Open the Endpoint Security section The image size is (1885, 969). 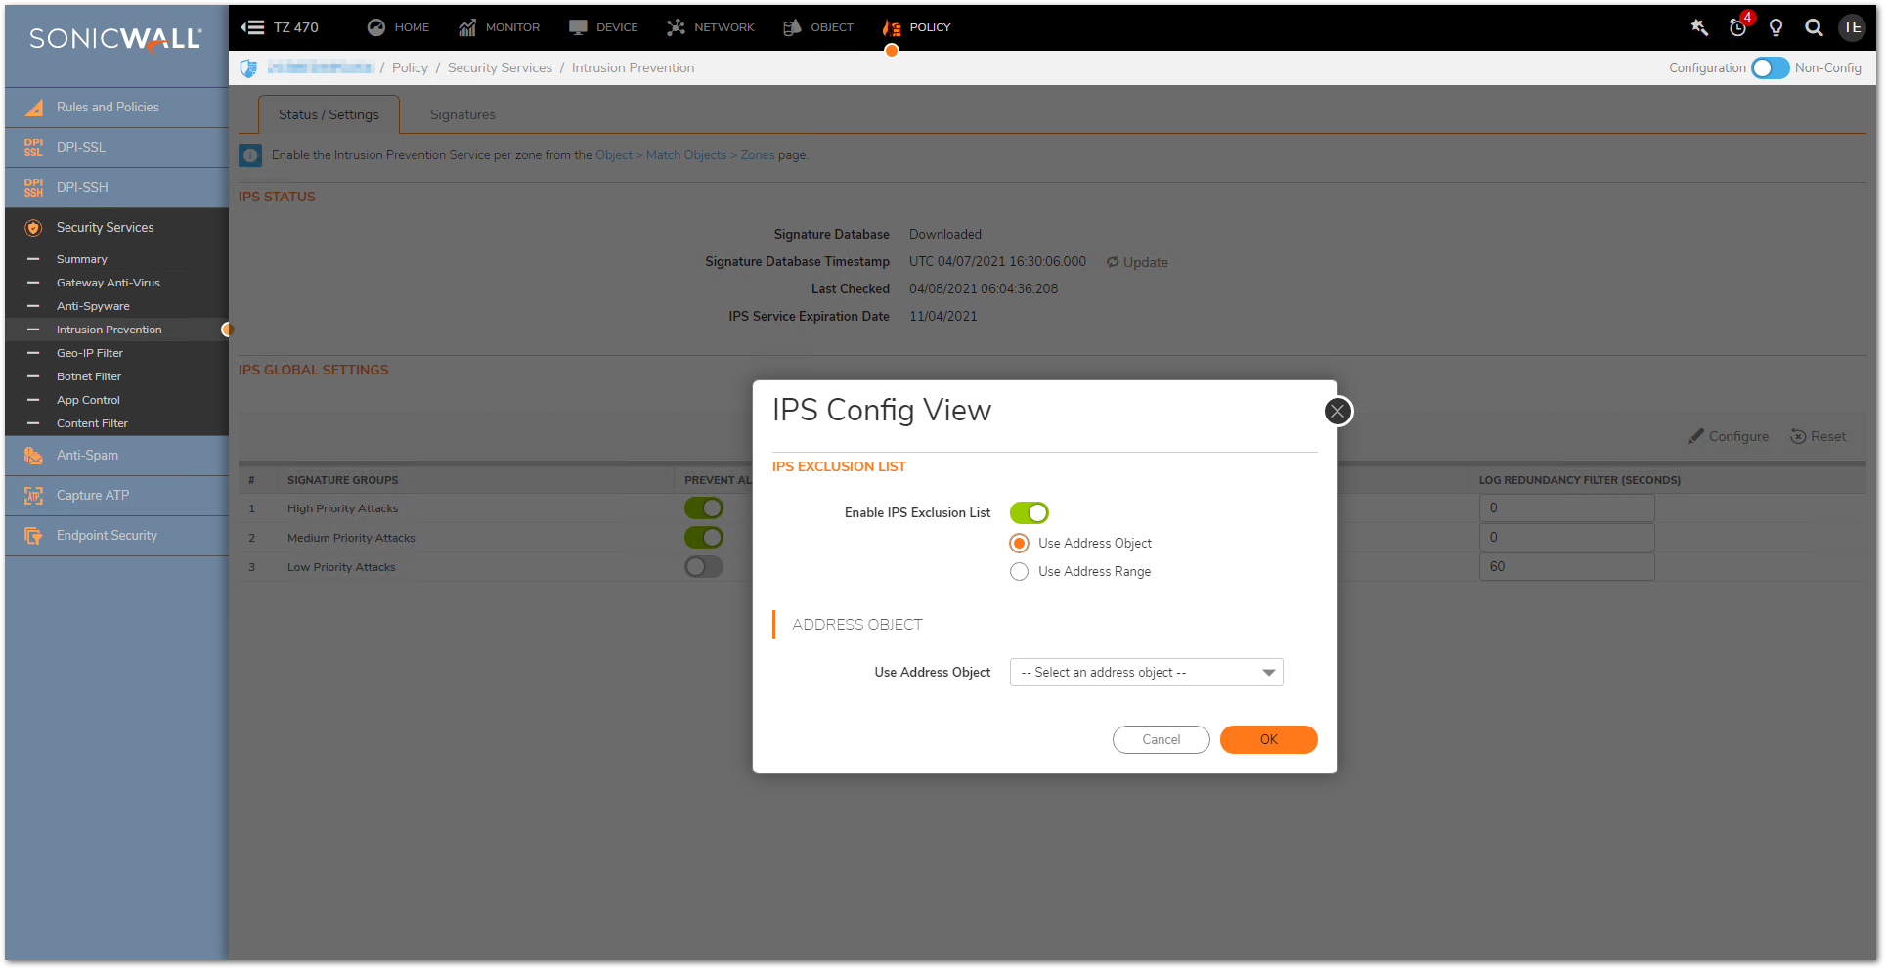click(107, 536)
